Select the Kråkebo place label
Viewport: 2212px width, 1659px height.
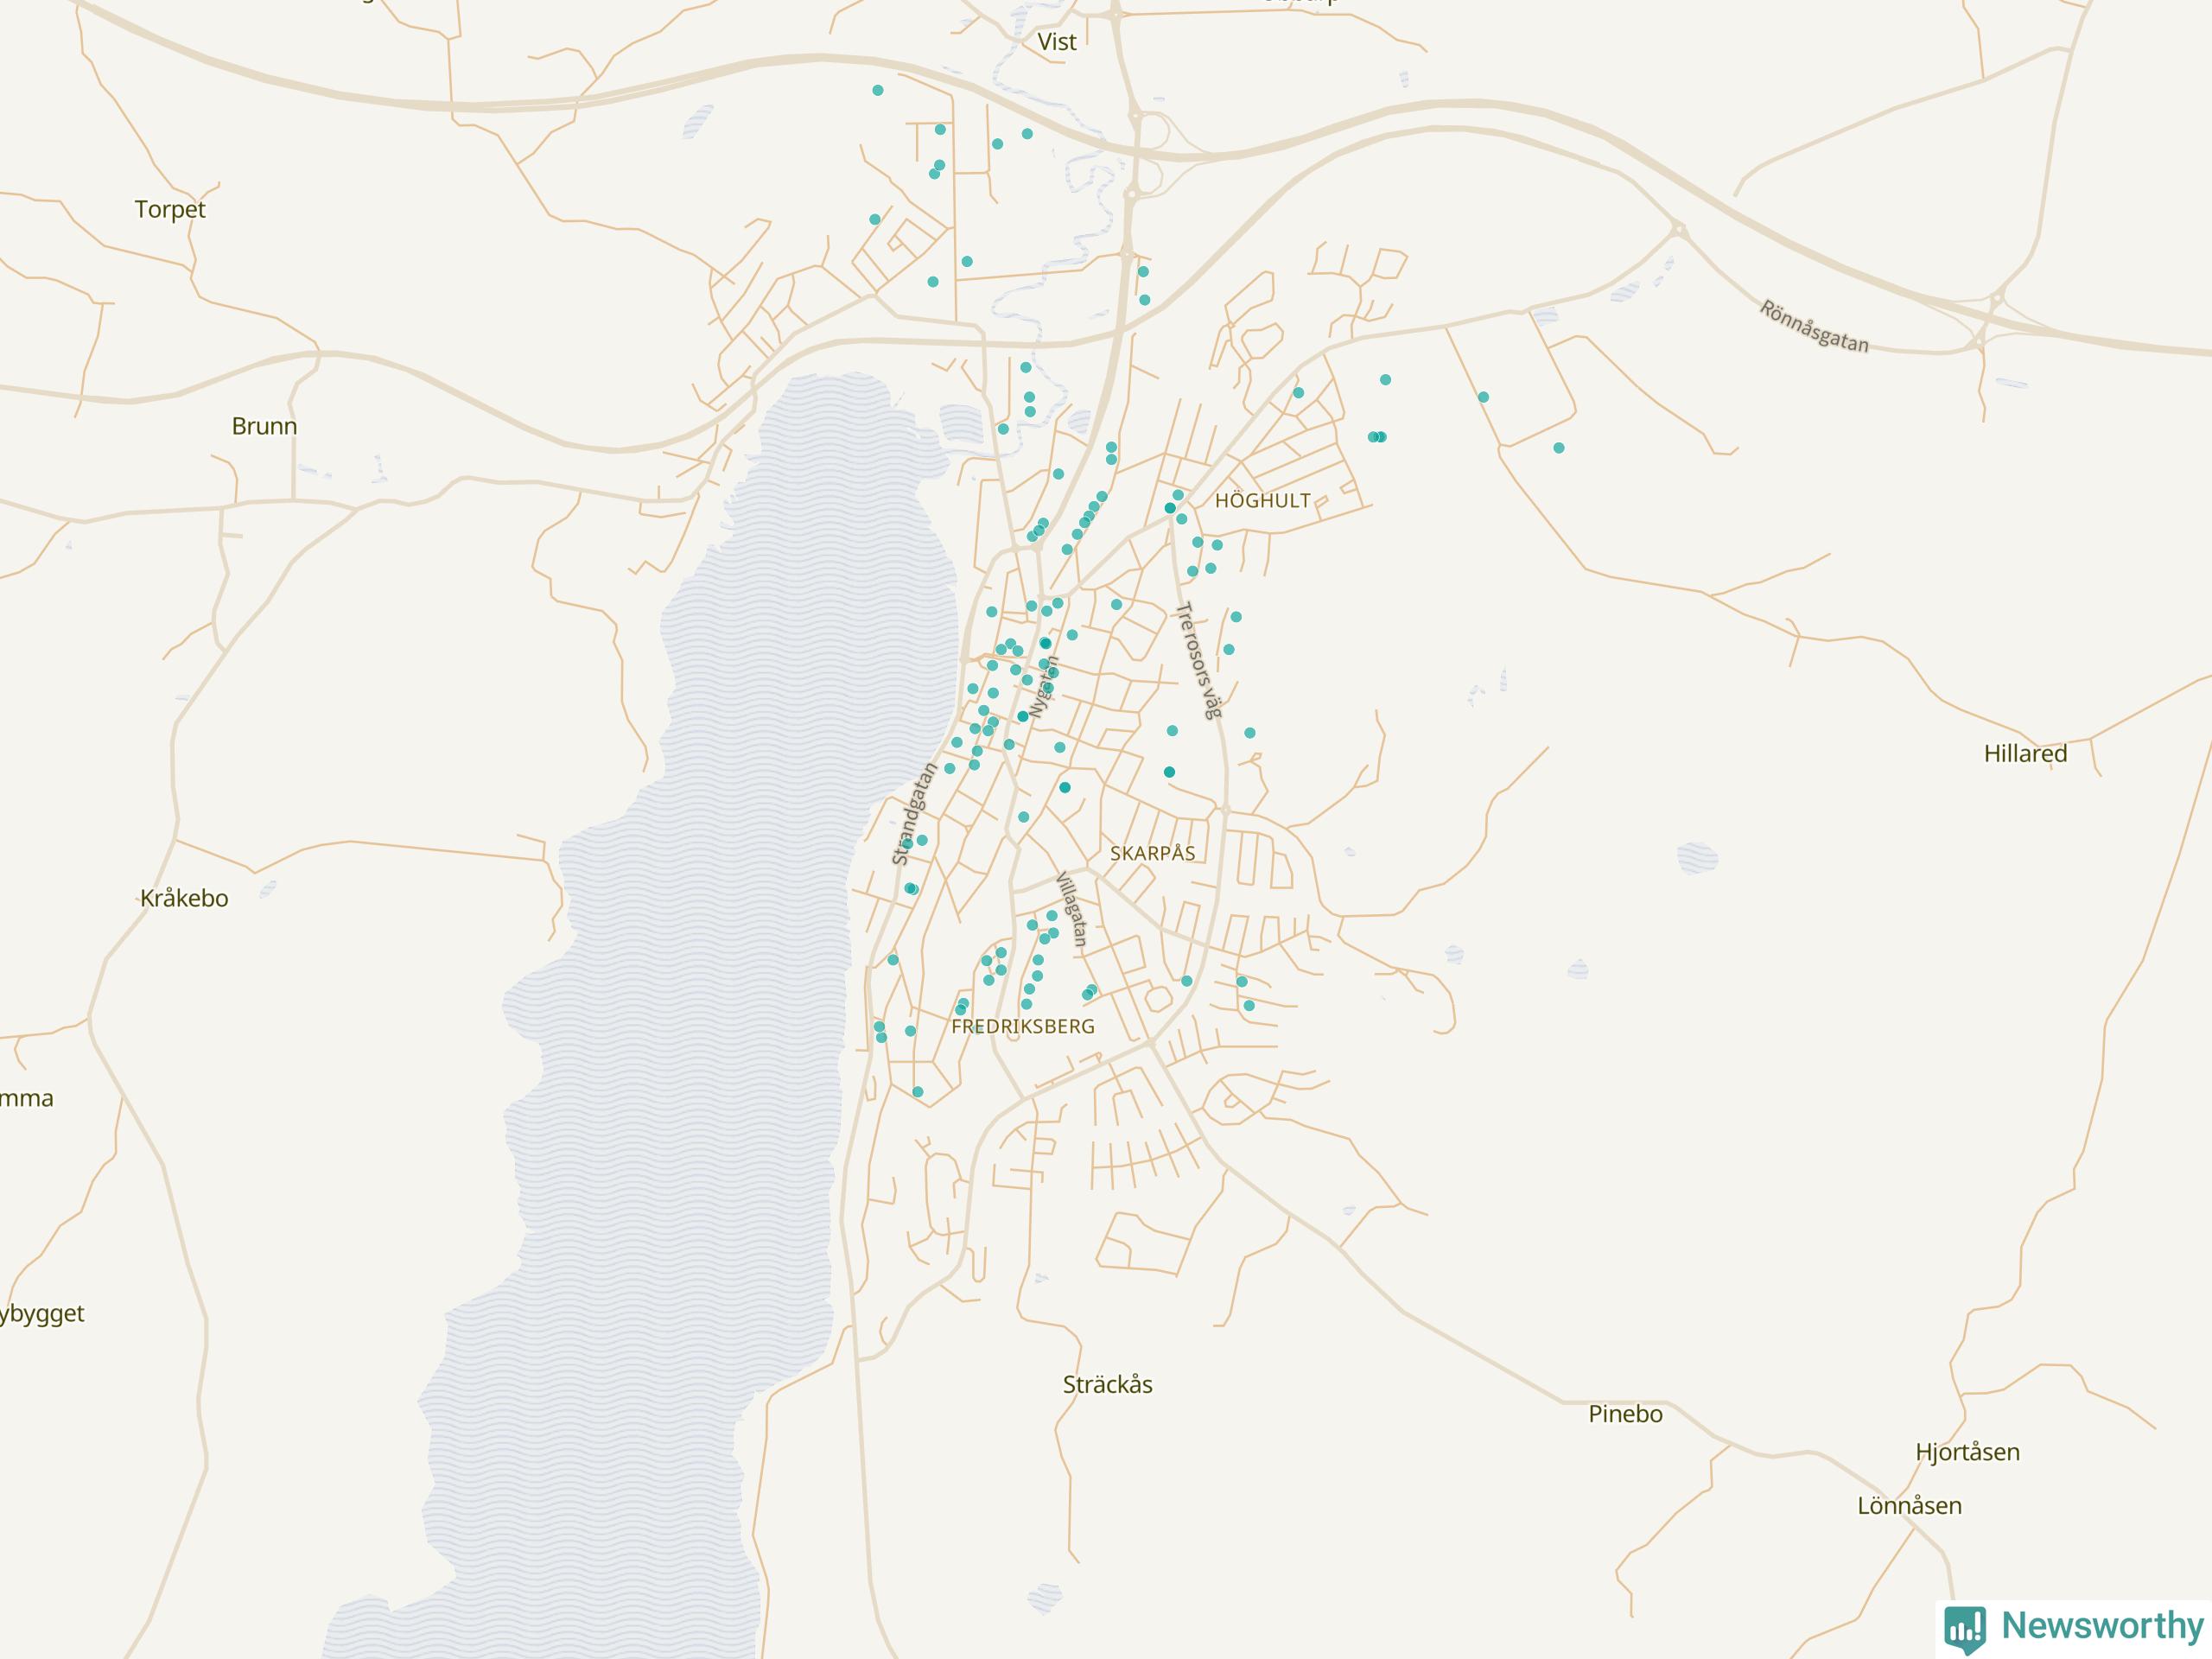pos(184,898)
